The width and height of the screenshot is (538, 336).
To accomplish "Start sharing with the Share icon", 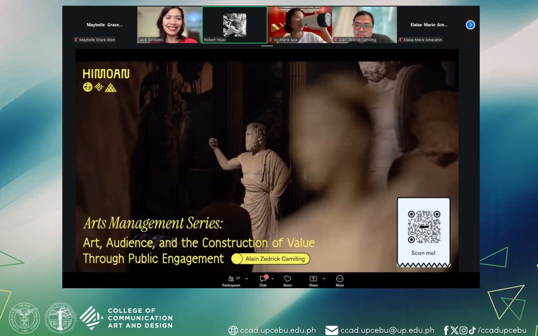I will pos(313,278).
